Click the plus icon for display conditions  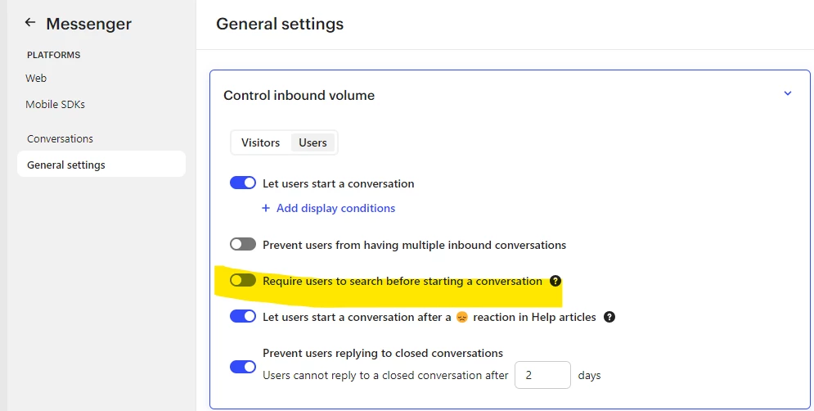click(266, 208)
